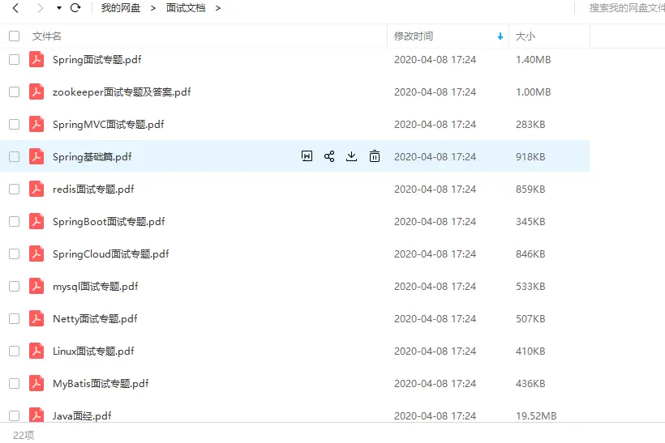Open file SpringCloud面试专题.pdf
Screen dimensions: 665x443
pos(110,254)
